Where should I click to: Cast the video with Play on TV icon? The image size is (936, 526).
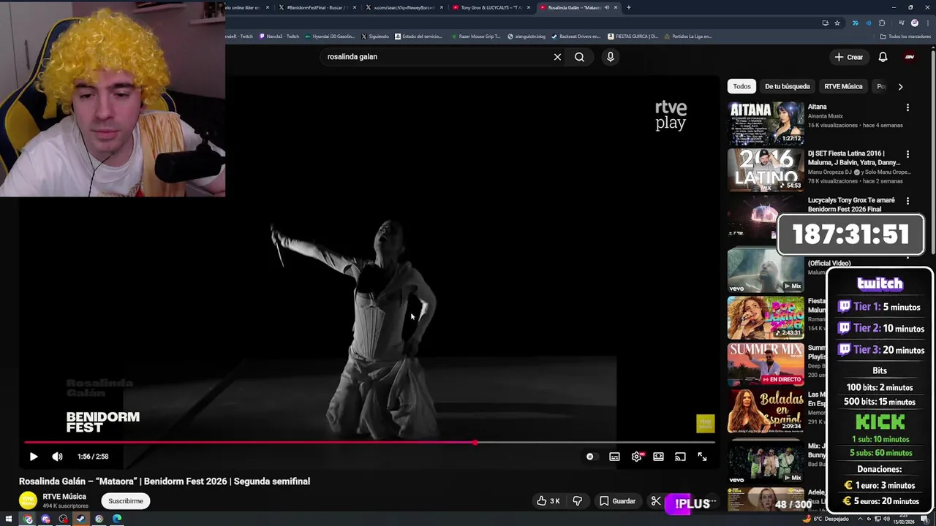click(680, 457)
